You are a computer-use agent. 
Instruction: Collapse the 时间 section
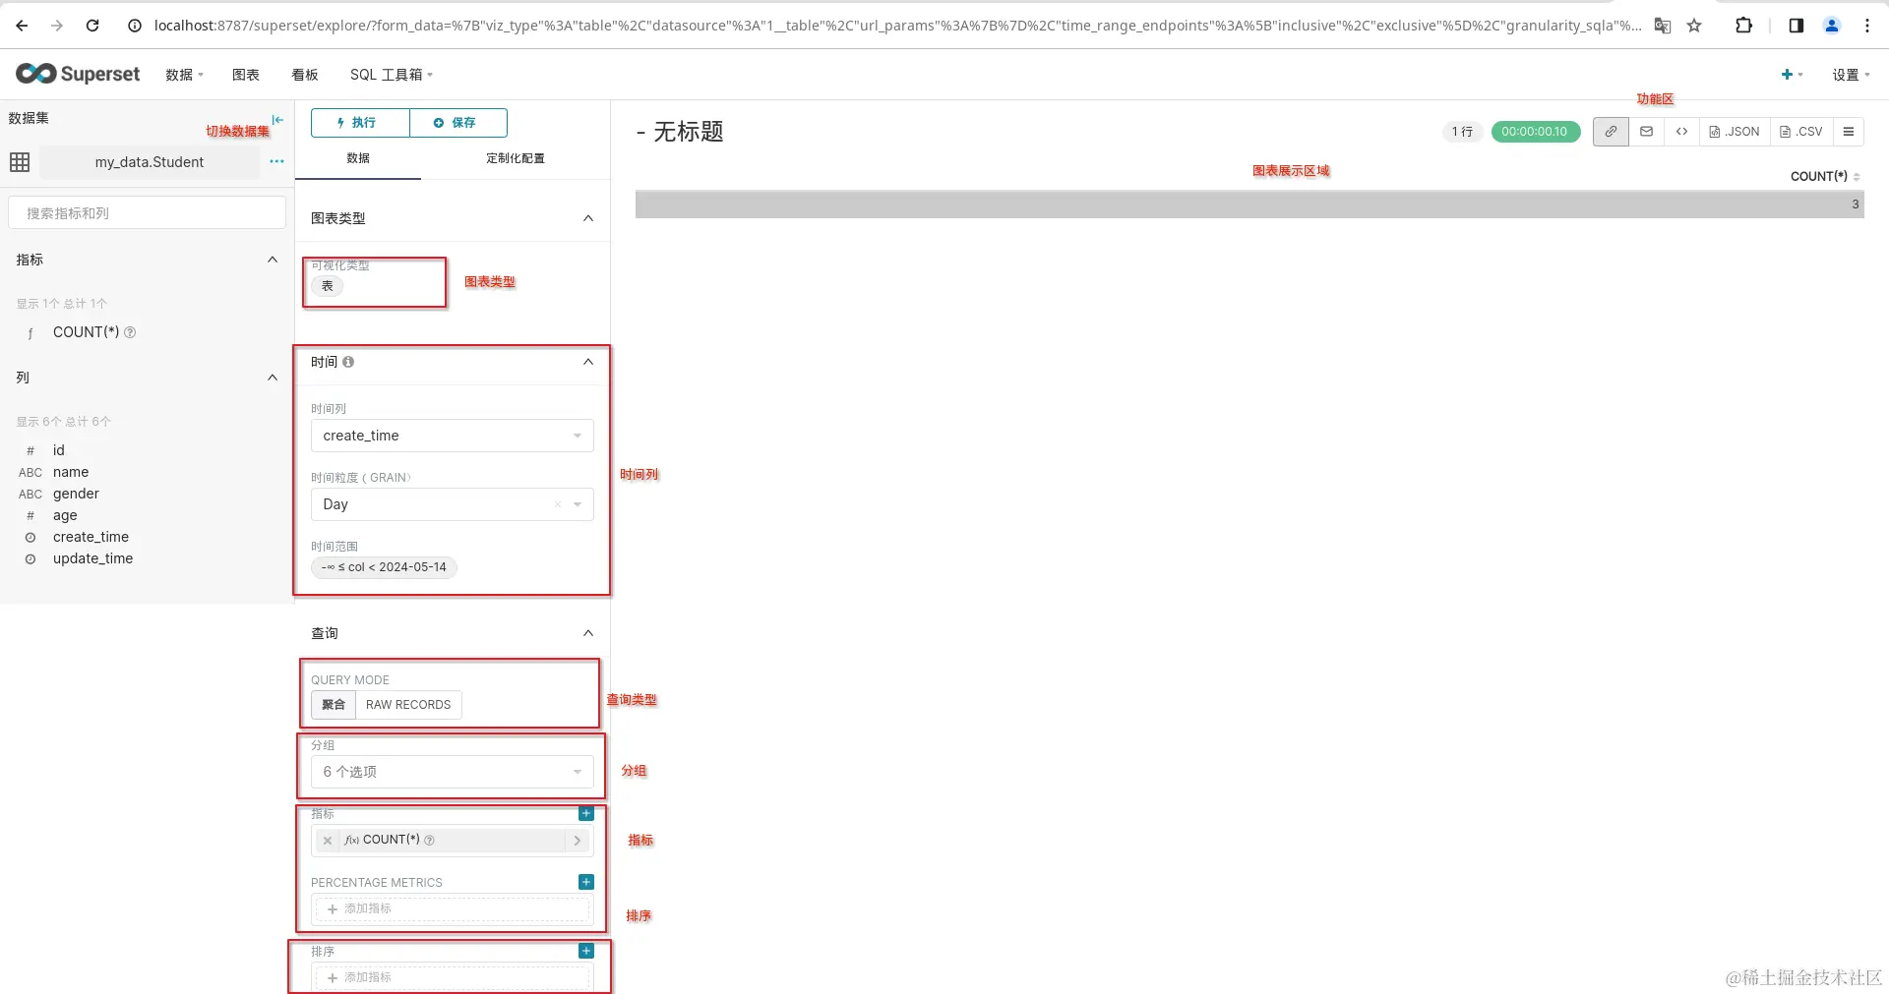pos(588,362)
